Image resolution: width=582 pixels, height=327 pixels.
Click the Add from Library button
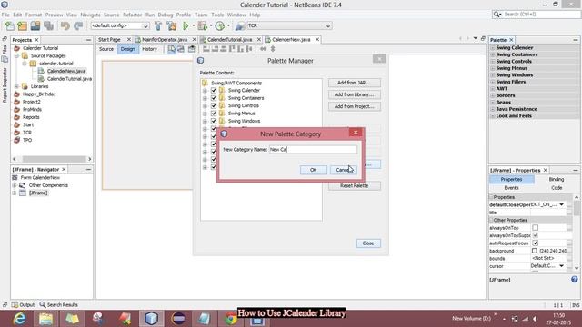[354, 94]
